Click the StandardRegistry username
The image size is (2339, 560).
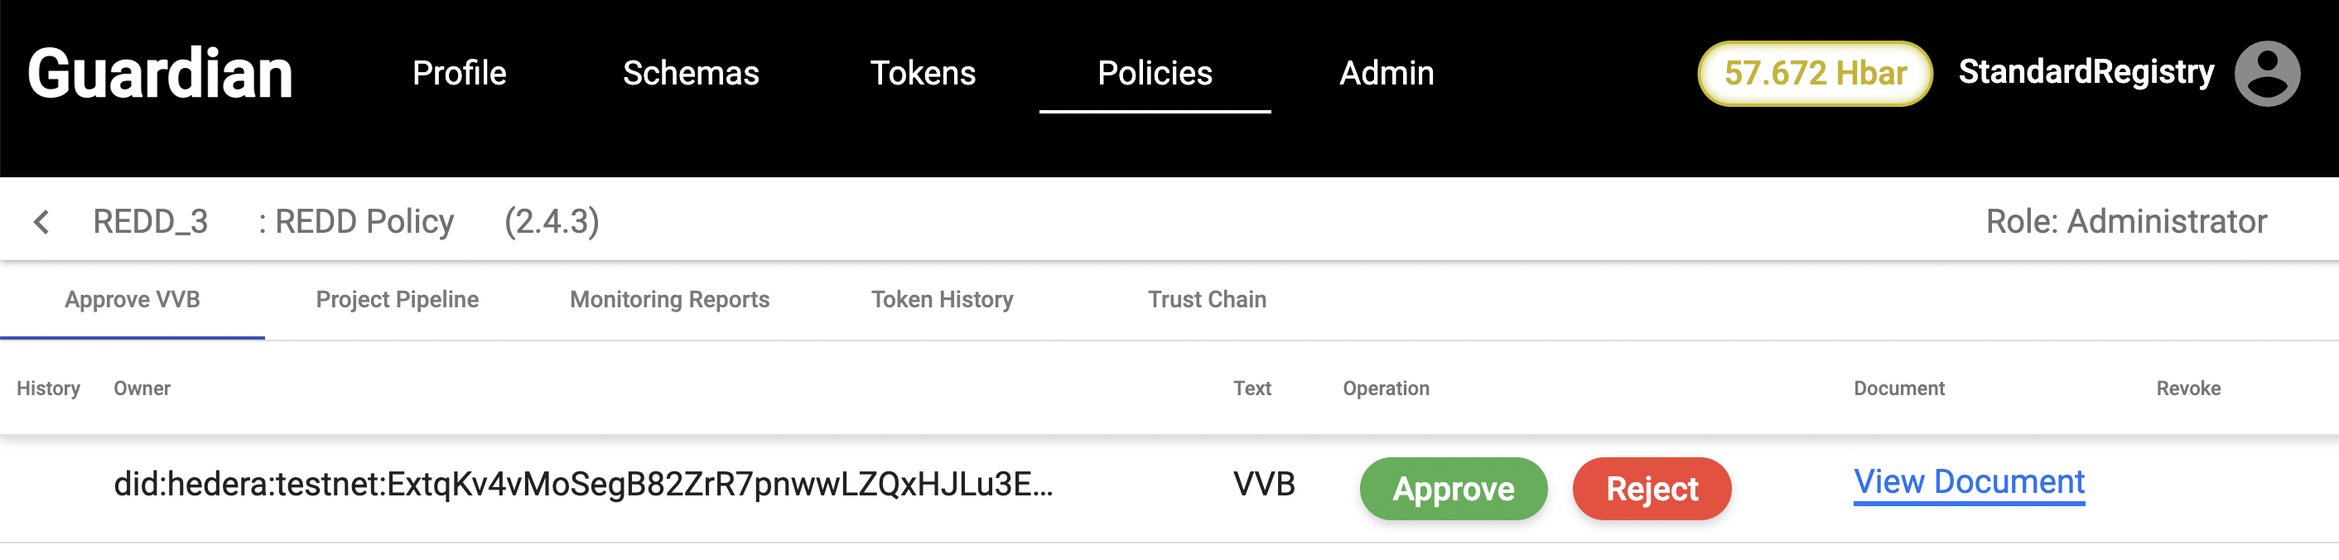(2086, 72)
